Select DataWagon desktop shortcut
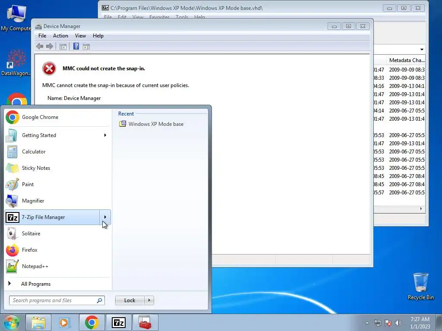 pos(16,63)
